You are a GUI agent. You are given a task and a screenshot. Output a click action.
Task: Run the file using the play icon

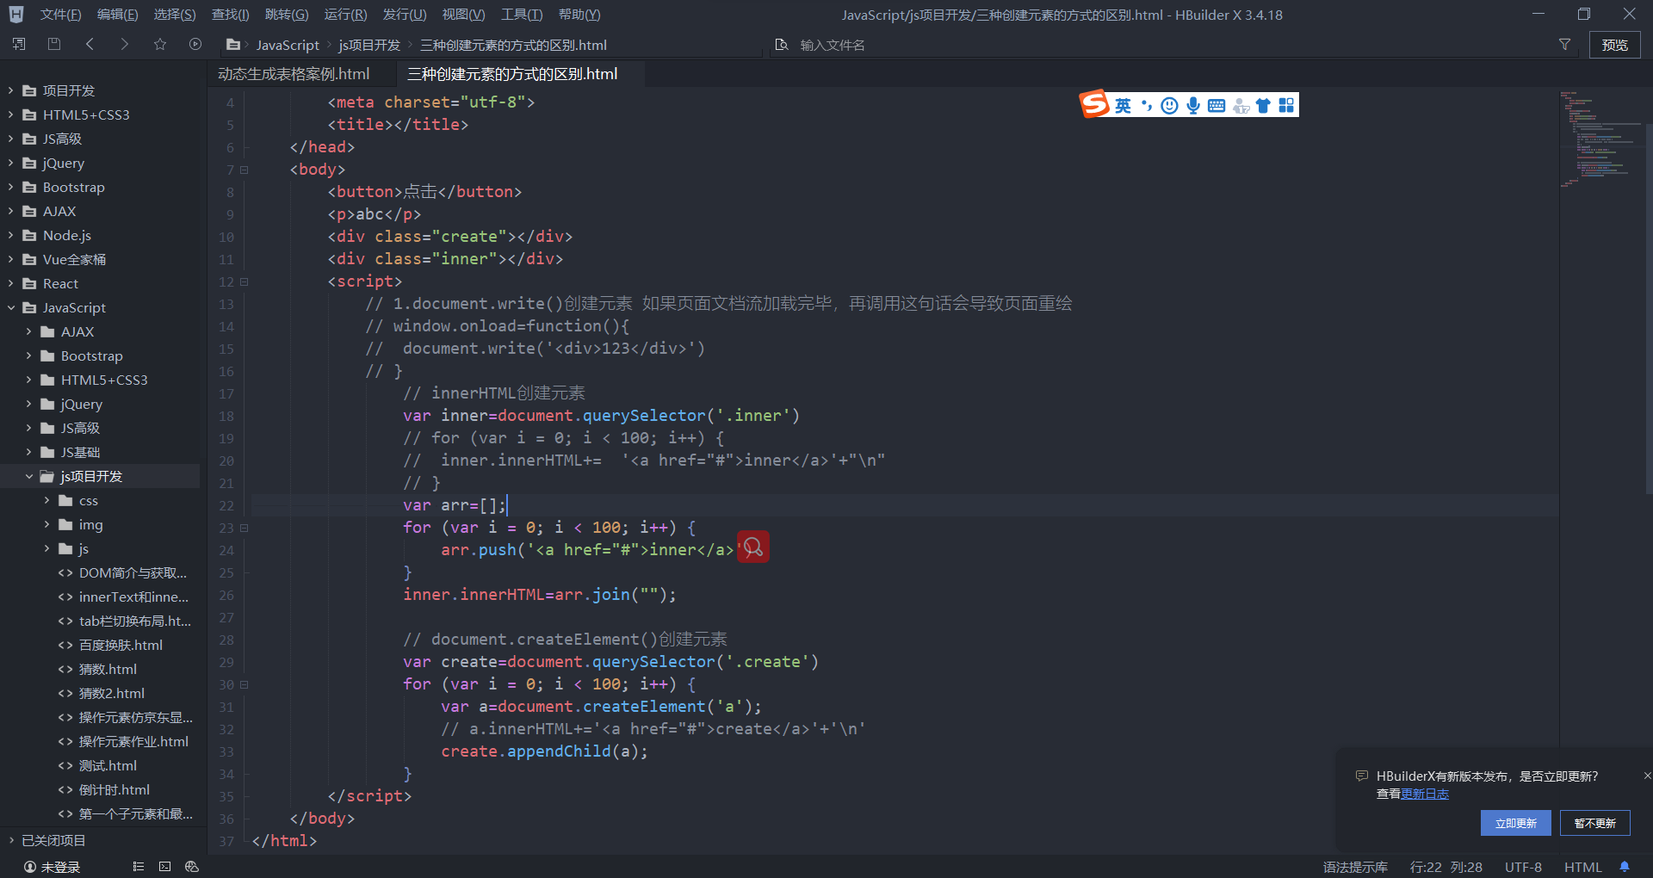coord(195,44)
